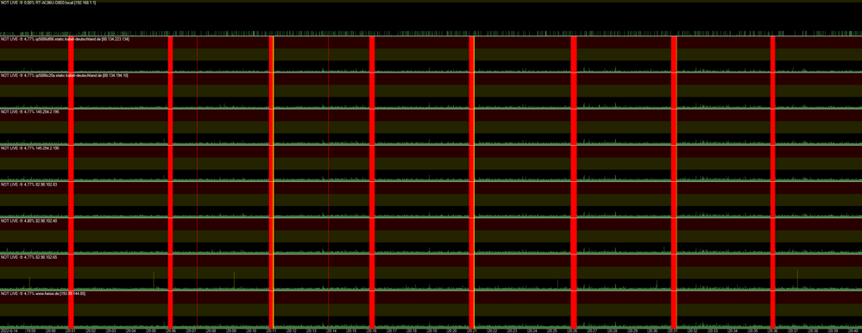The image size is (862, 333).
Task: Click the 20:06 time axis label
Action: [171, 330]
